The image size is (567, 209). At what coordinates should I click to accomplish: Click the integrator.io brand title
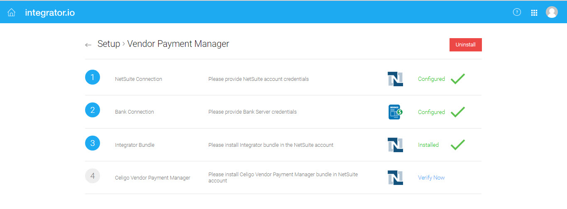[50, 12]
